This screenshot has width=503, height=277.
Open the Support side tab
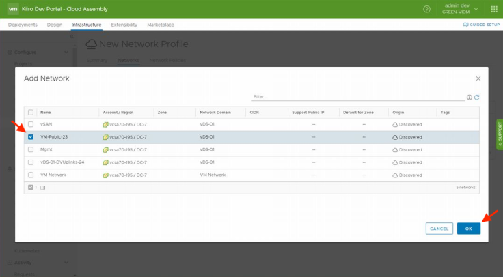pos(500,134)
